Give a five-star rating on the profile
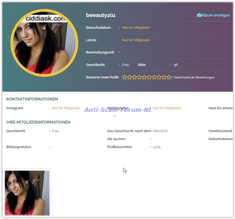 tap(144, 77)
